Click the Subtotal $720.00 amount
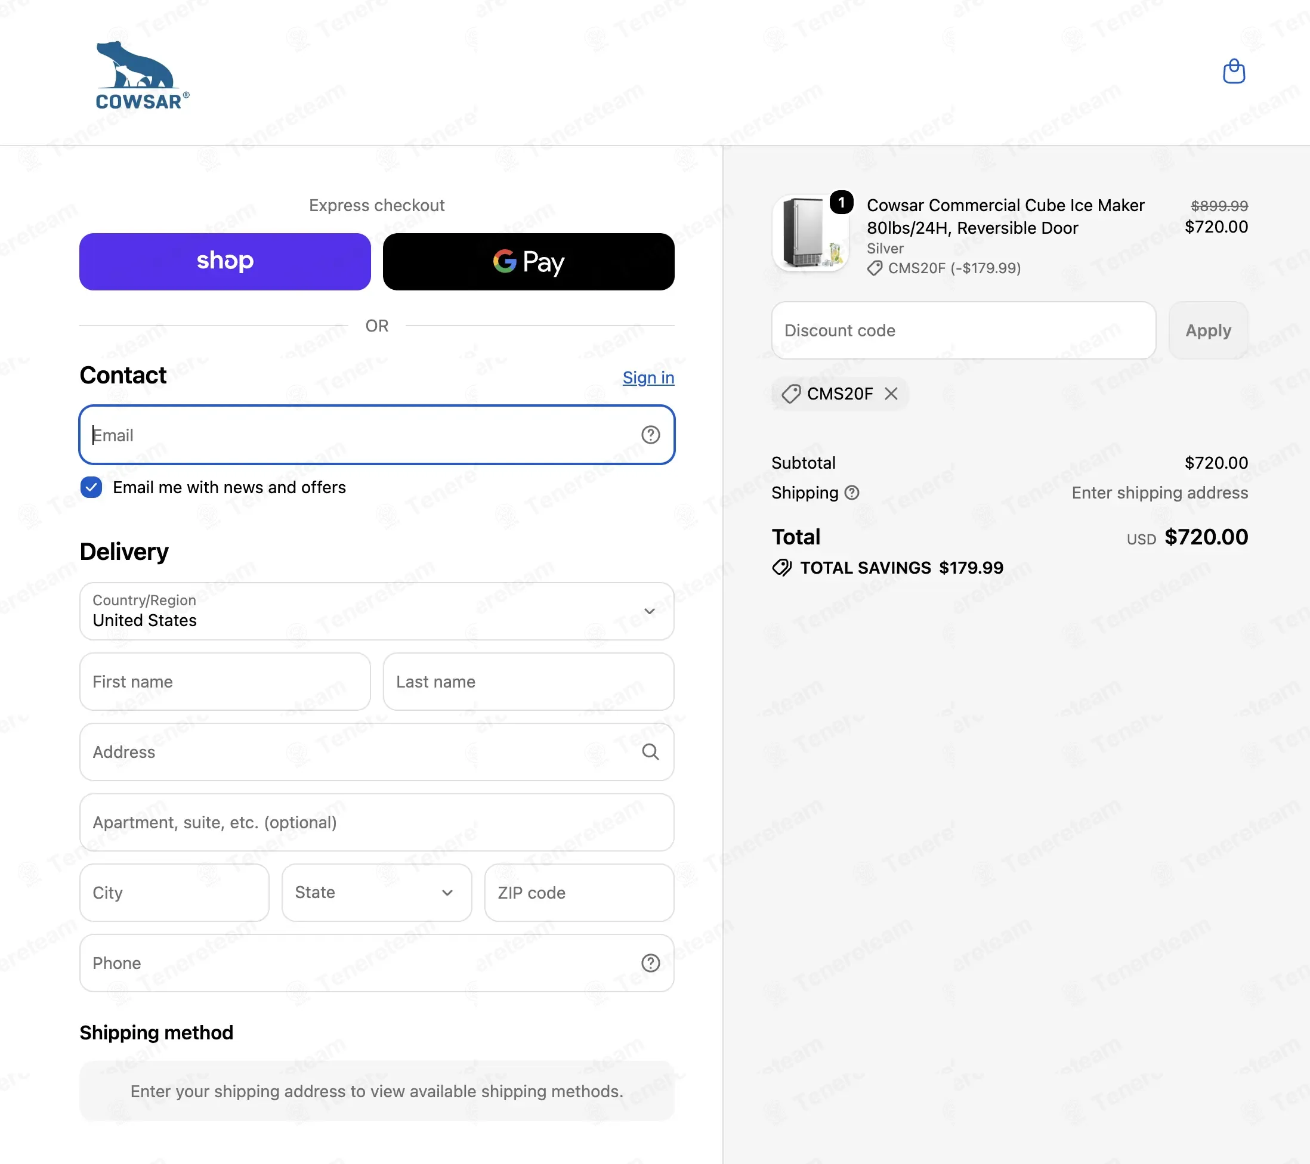 1216,463
